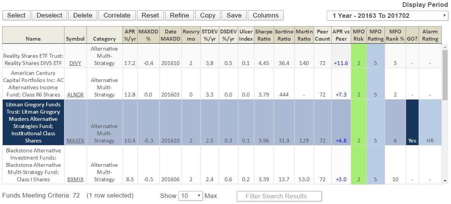Reset the table with Reset button
The image size is (451, 204).
click(x=150, y=15)
